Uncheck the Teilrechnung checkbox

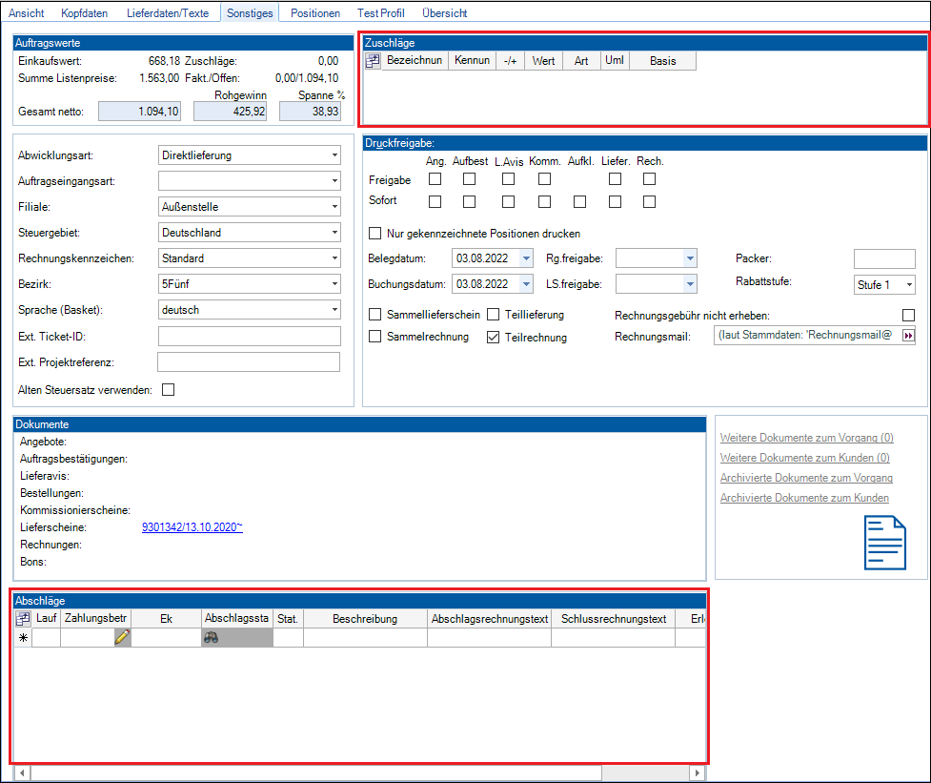click(x=494, y=337)
